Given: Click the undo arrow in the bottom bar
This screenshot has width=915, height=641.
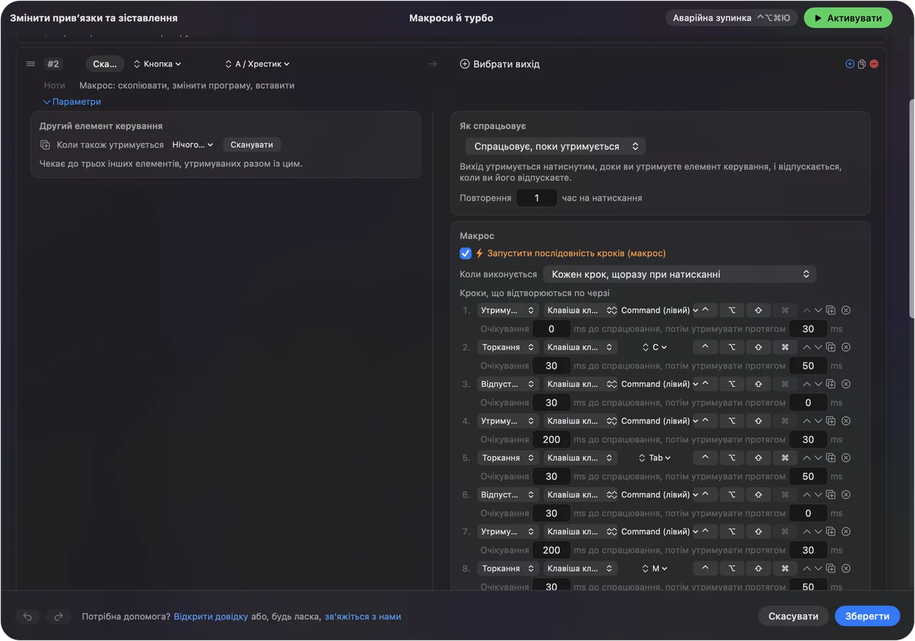Looking at the screenshot, I should (x=27, y=616).
